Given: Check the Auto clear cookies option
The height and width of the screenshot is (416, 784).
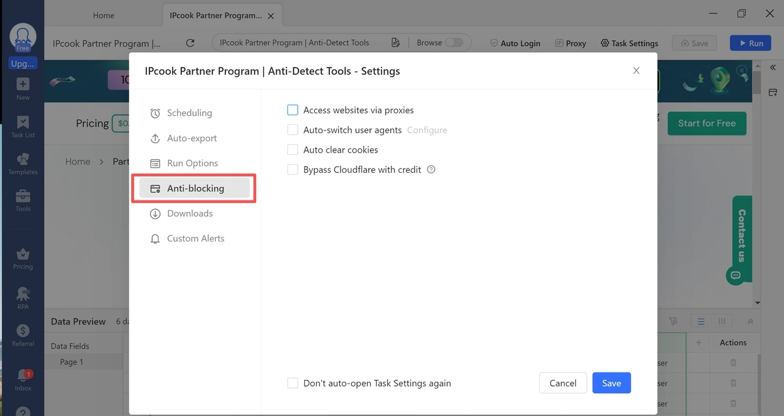Looking at the screenshot, I should [x=293, y=150].
